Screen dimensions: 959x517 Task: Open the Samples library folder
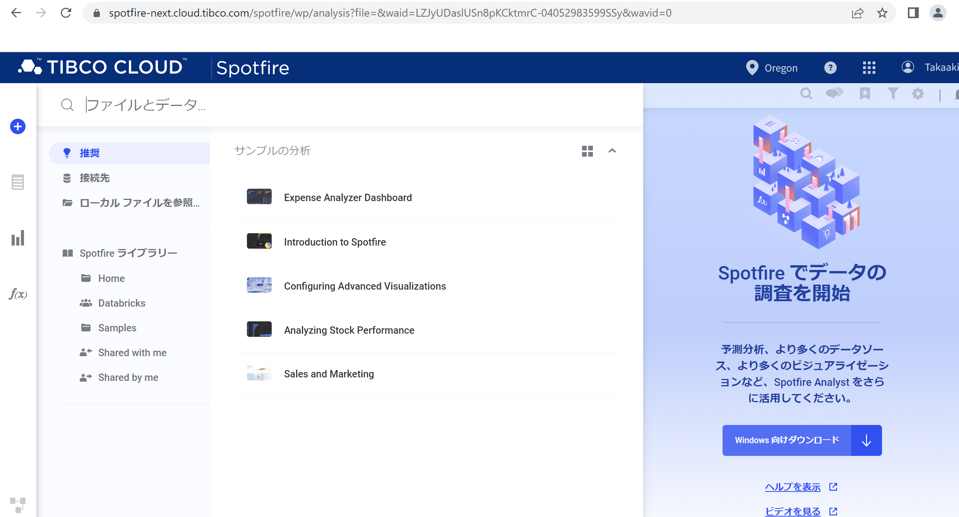[x=117, y=328]
